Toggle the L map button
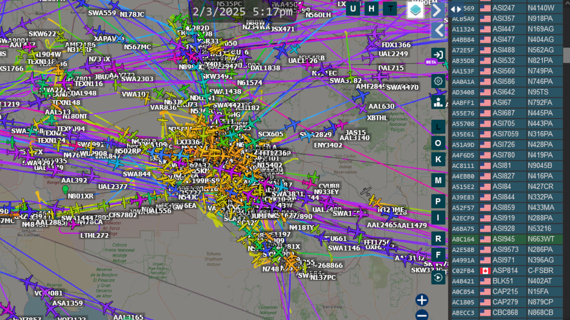 (438, 127)
